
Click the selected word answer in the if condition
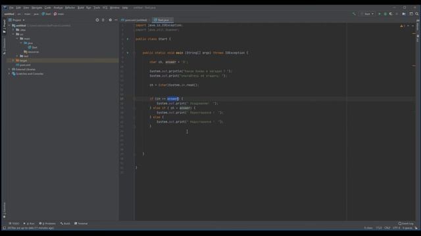[x=172, y=99]
